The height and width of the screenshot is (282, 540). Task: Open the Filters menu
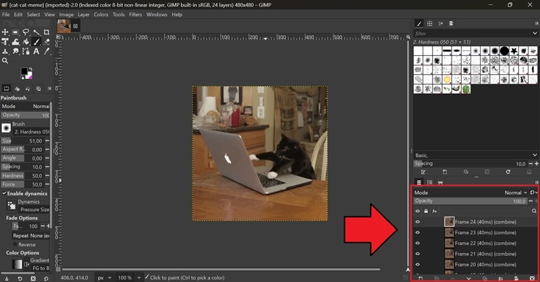point(136,14)
